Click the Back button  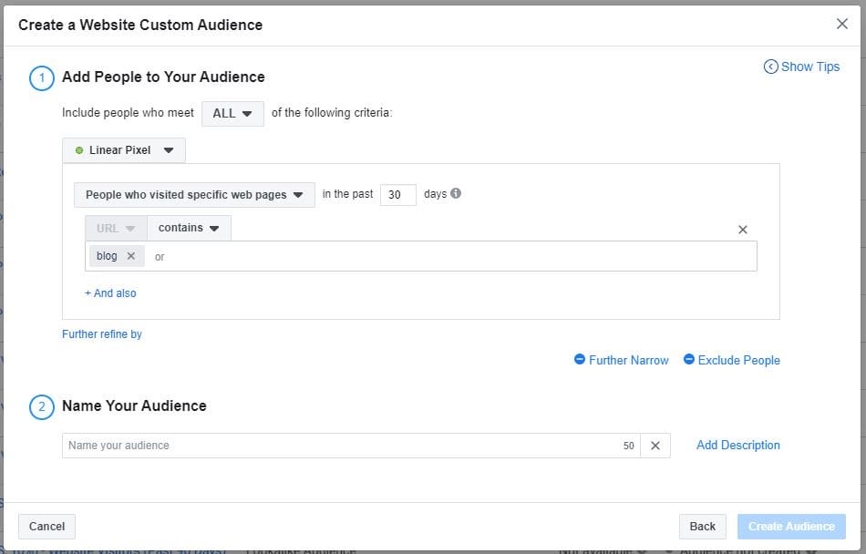[x=703, y=527]
